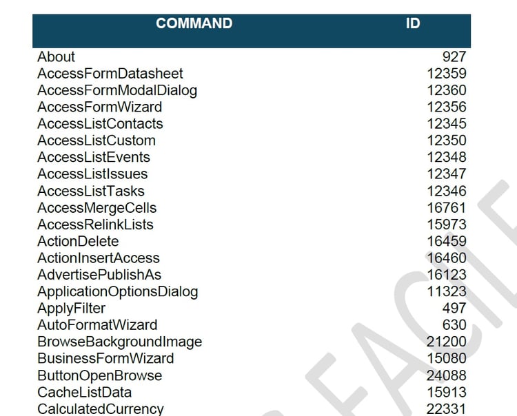Viewport: 517px width, 416px height.
Task: Click the COMMAND column header
Action: [194, 23]
